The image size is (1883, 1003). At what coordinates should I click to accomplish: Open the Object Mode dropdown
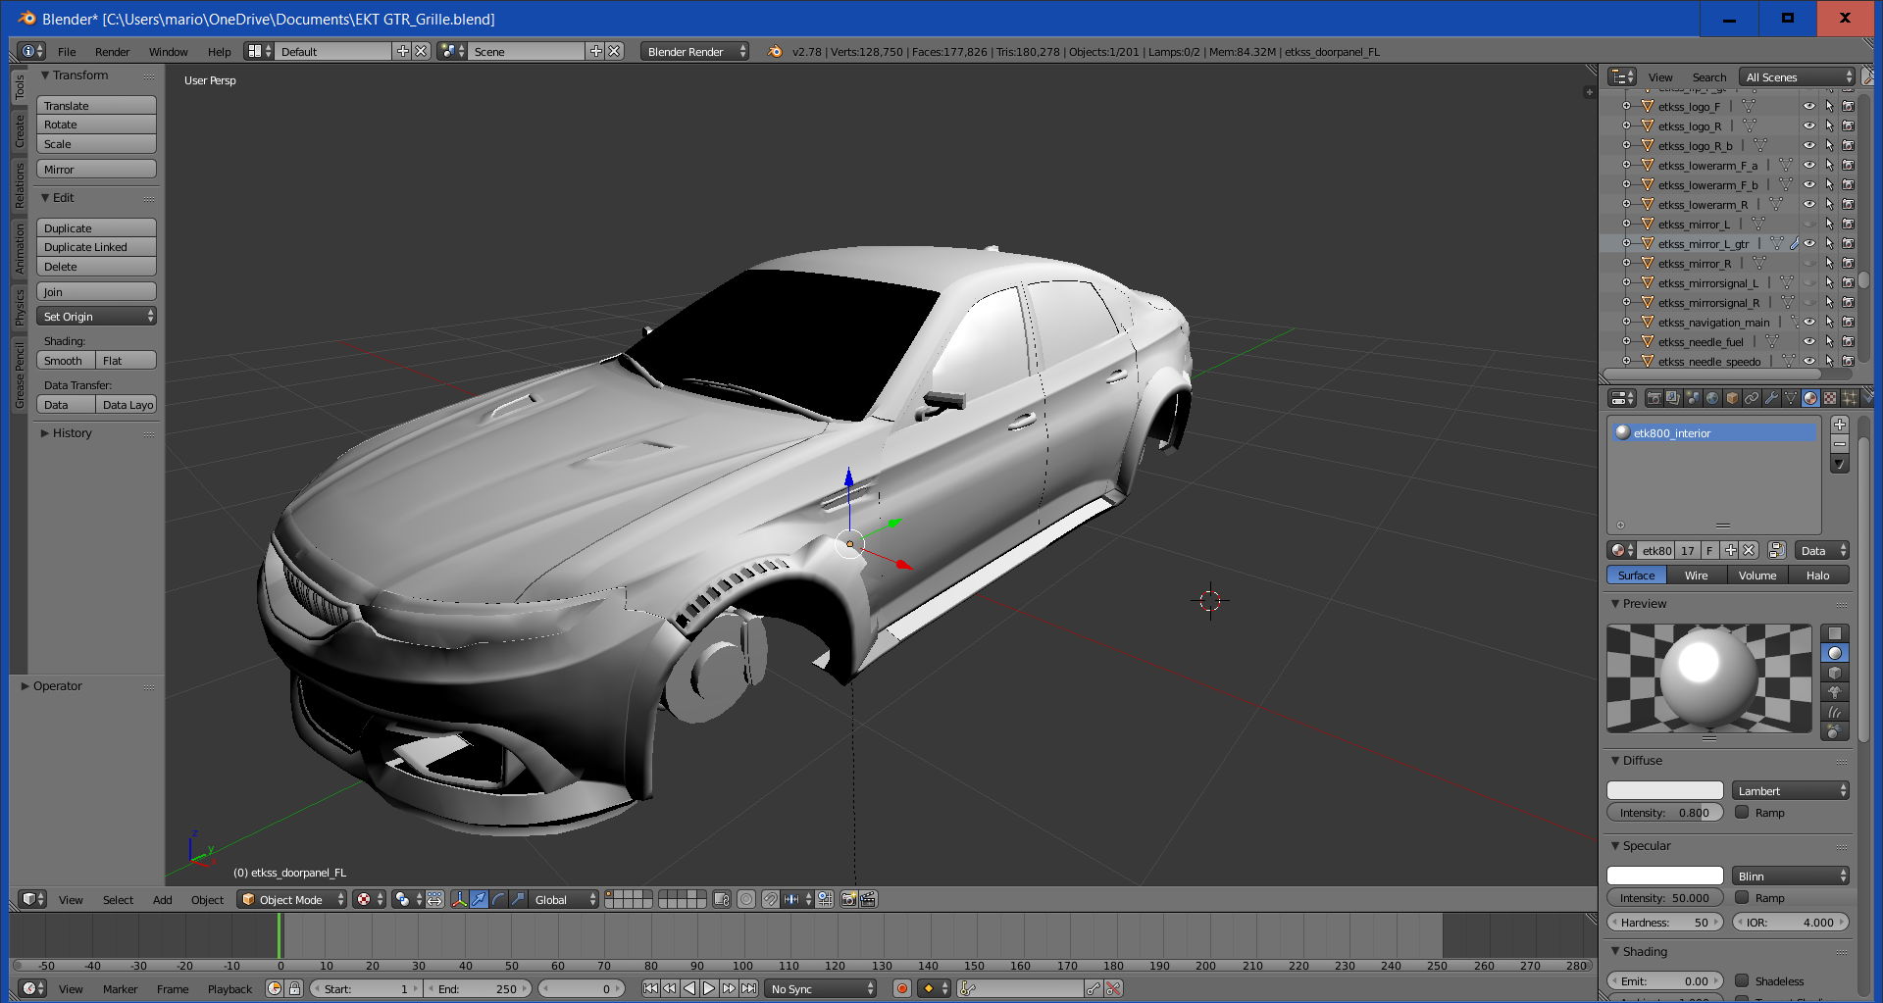coord(292,899)
